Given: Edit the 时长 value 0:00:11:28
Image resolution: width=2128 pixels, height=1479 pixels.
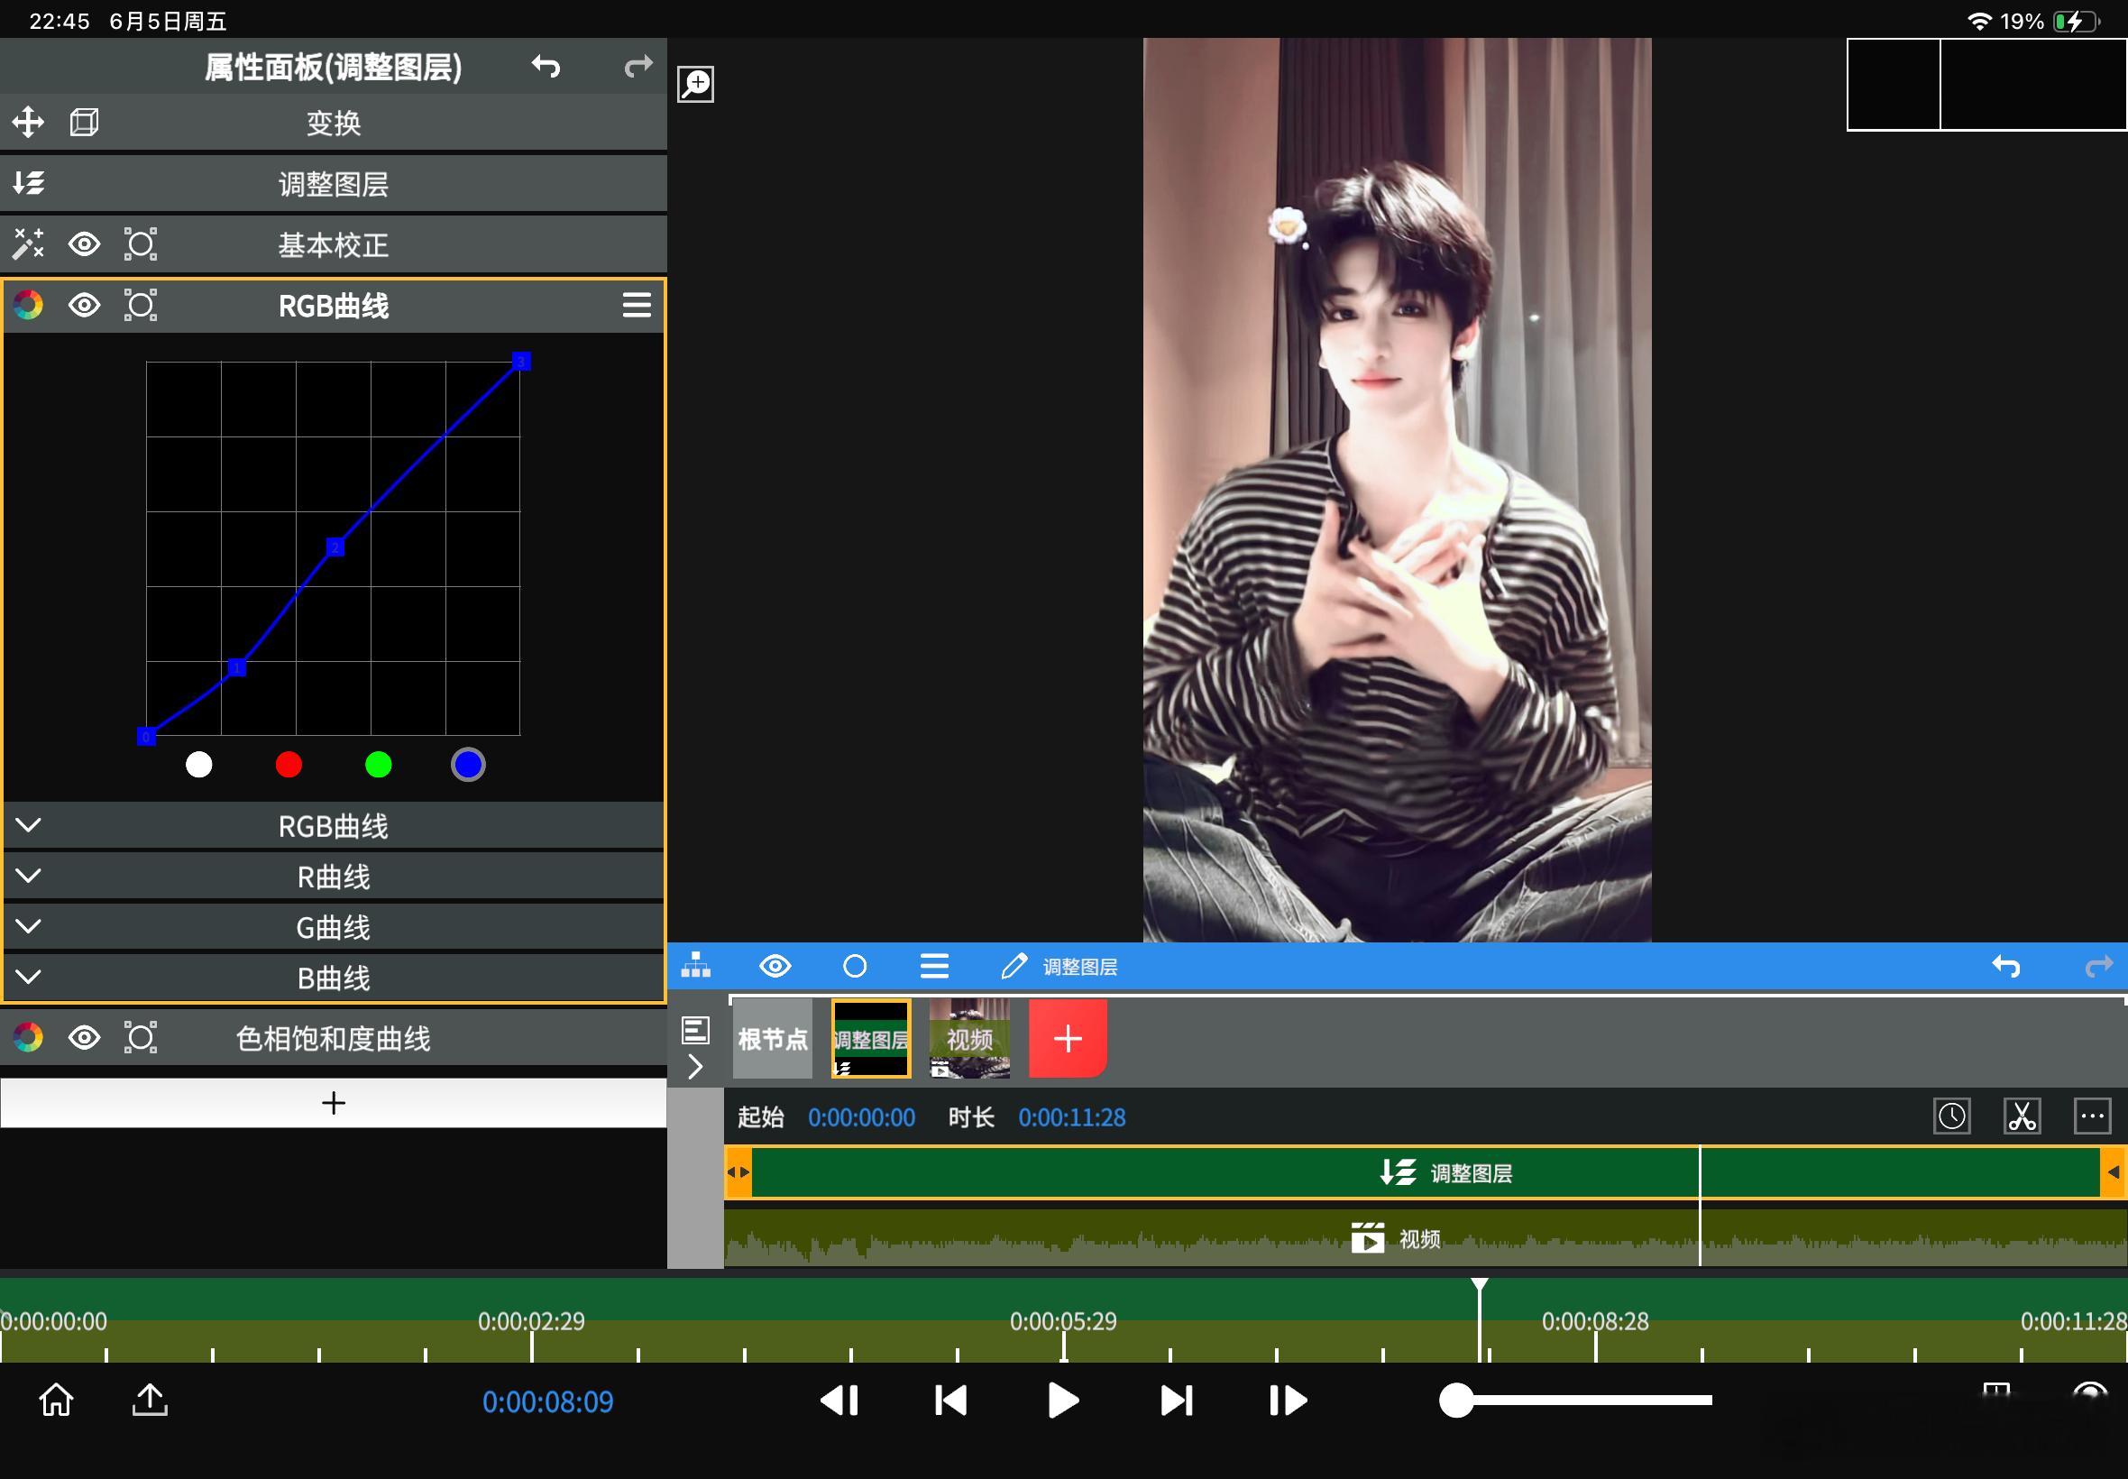Looking at the screenshot, I should pyautogui.click(x=1072, y=1117).
